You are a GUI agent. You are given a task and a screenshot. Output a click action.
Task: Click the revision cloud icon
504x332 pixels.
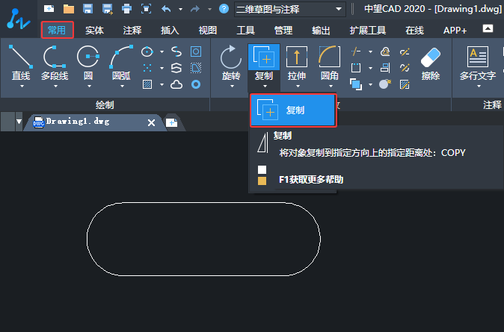pos(176,85)
